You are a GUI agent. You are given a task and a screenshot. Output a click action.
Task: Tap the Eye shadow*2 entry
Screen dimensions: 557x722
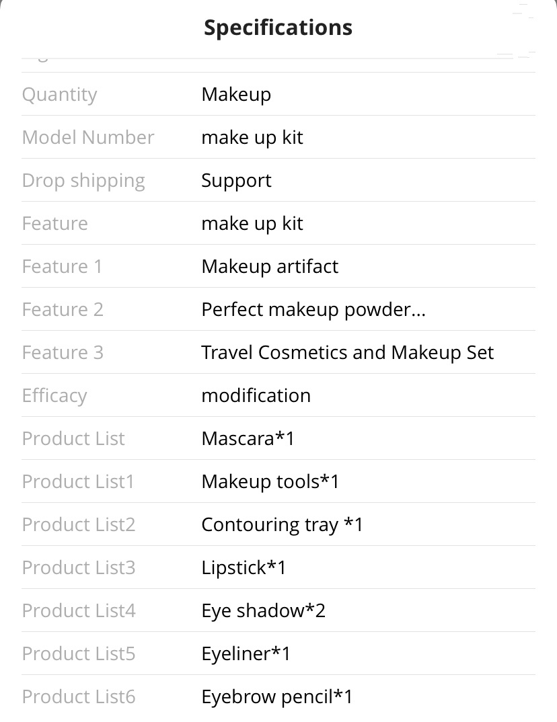264,610
